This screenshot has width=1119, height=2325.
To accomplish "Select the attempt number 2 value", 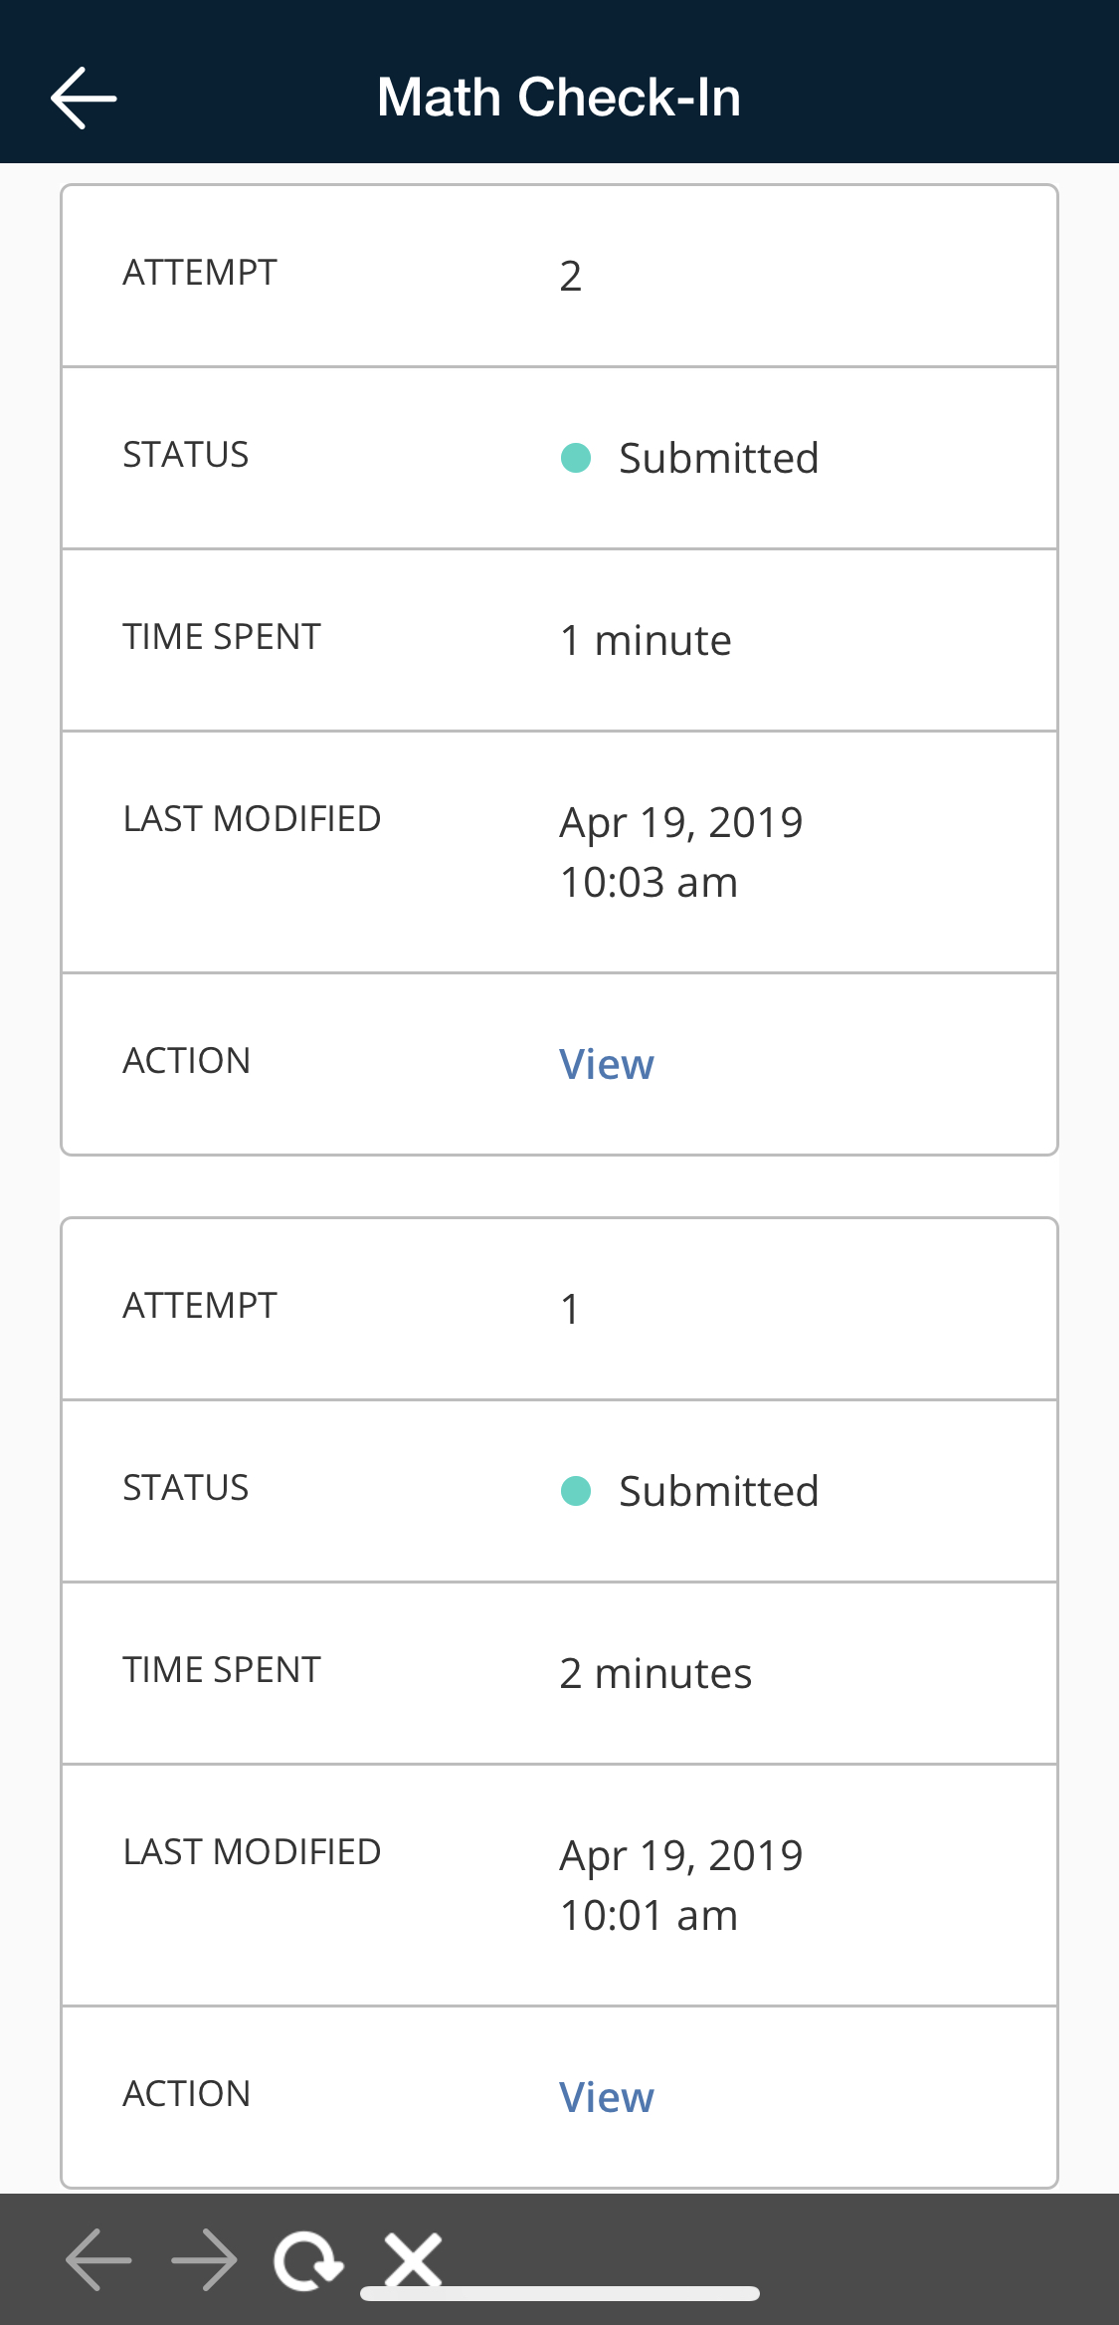I will [570, 276].
